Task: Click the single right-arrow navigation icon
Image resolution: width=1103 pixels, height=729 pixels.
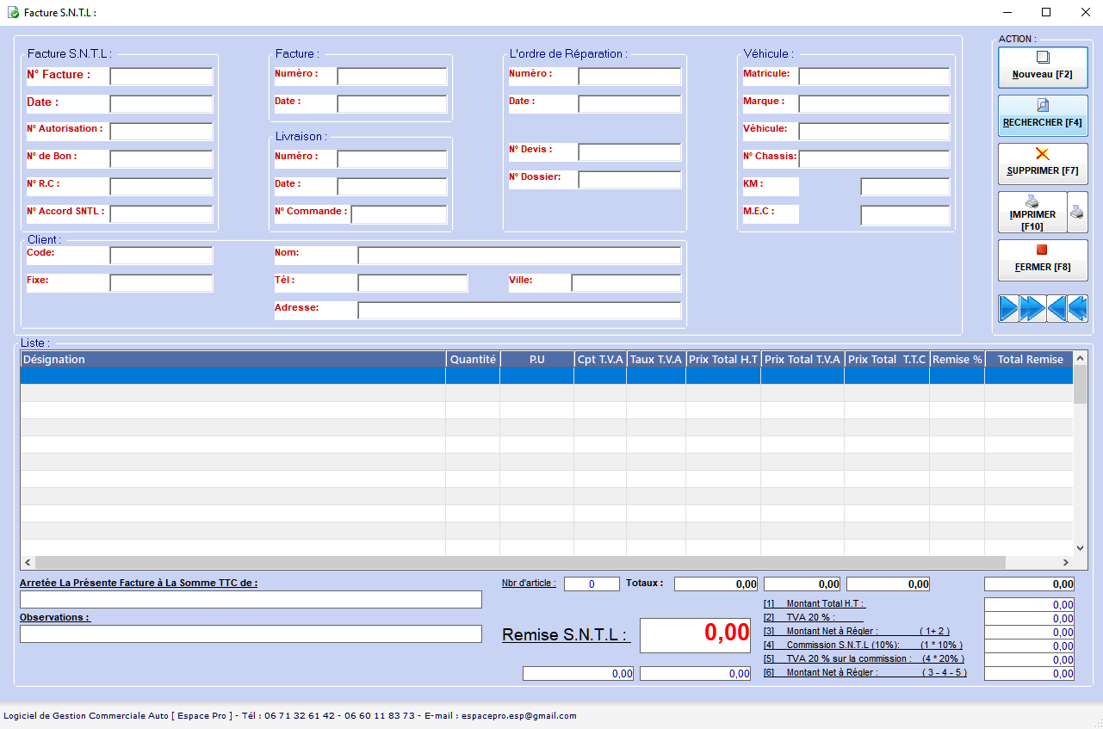Action: [1009, 308]
